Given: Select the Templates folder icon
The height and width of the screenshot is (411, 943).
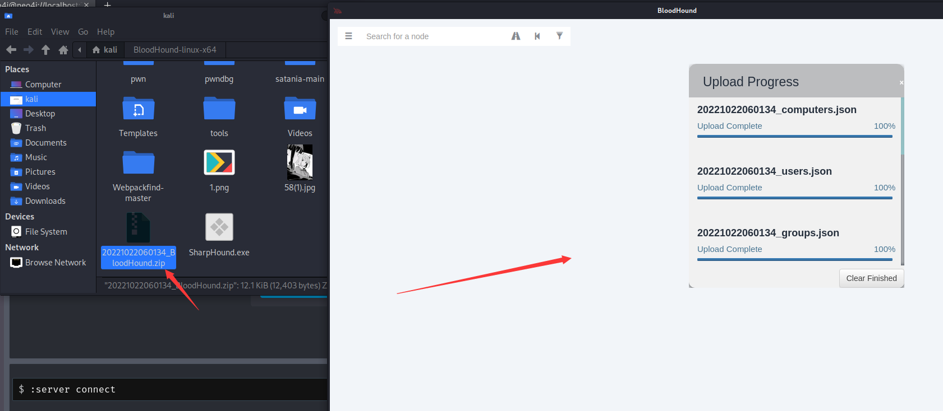Looking at the screenshot, I should 139,108.
